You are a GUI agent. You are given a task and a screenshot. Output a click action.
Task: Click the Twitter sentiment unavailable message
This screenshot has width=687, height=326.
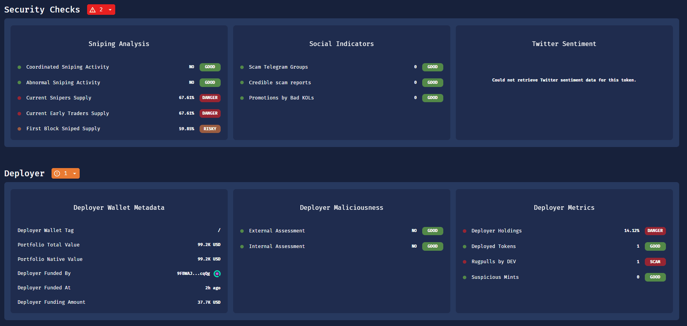pos(564,80)
